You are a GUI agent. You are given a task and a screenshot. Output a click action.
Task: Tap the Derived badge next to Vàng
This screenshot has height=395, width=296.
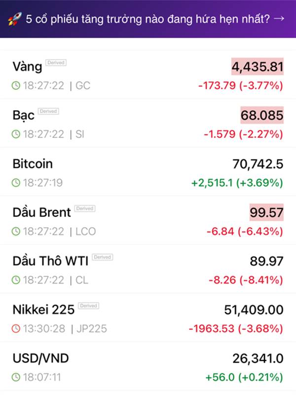(56, 63)
